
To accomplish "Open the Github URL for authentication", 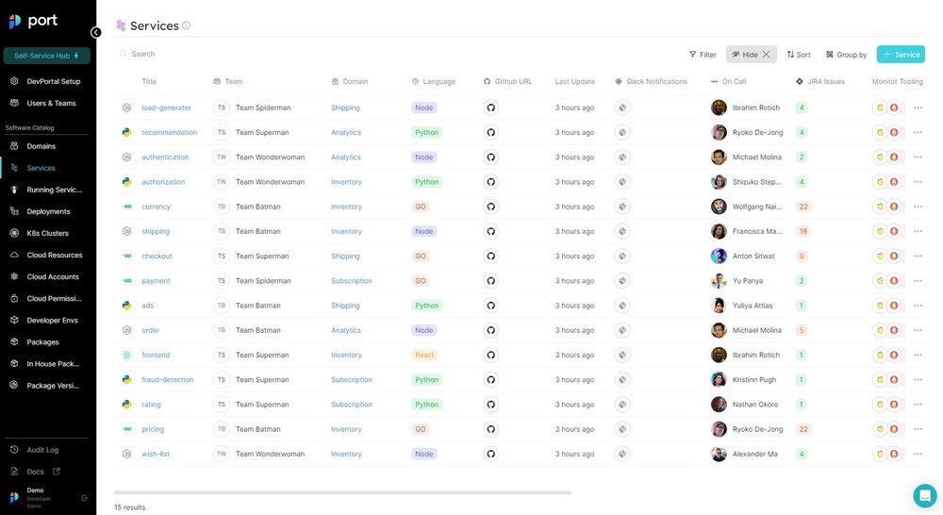I will pos(490,157).
